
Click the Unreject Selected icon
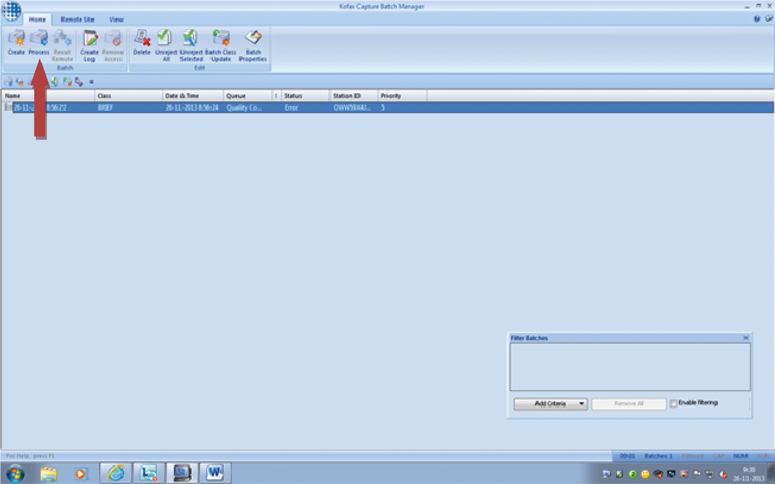pos(191,44)
